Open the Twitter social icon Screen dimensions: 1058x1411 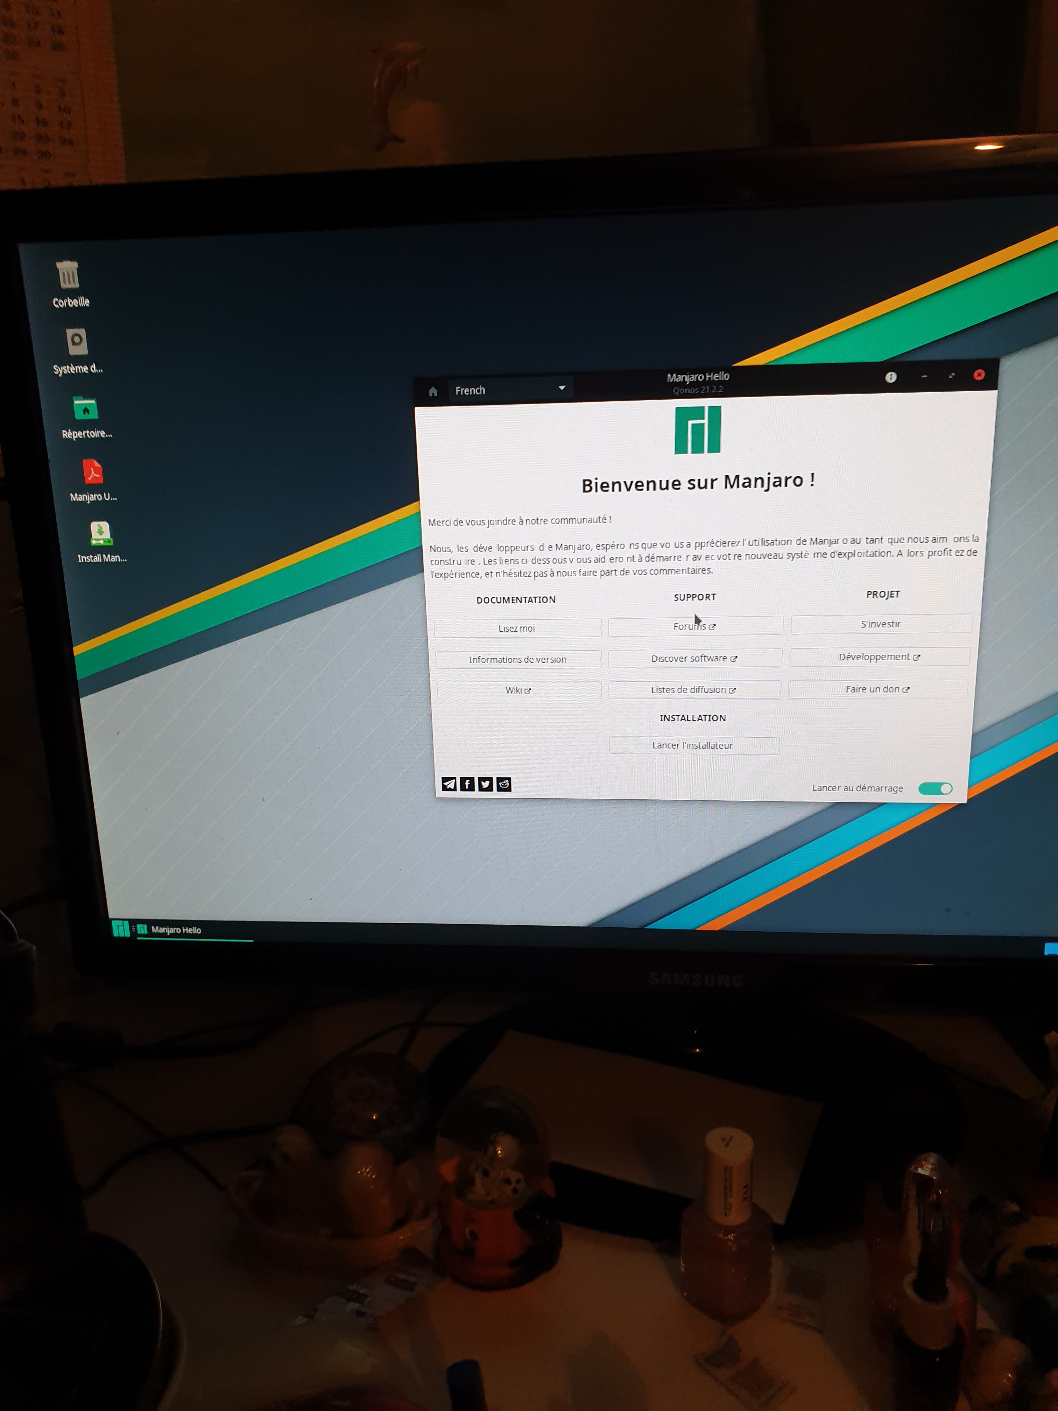coord(485,784)
